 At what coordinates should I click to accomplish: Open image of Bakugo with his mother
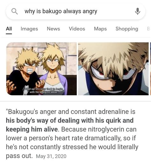pyautogui.click(x=41, y=69)
